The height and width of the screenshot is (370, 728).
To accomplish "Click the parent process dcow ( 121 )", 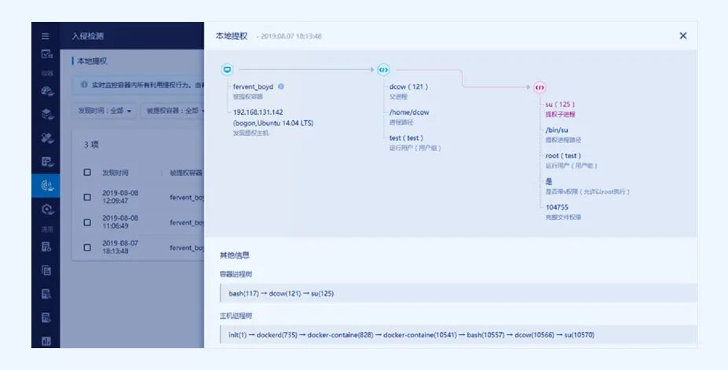I will [x=408, y=87].
